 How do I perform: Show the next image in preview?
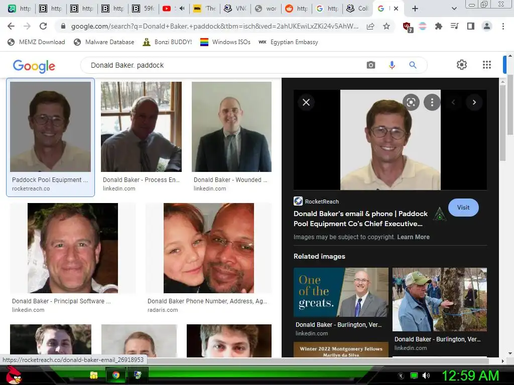point(474,102)
